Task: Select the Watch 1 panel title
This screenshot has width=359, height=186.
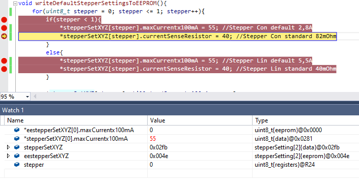Action: point(13,110)
